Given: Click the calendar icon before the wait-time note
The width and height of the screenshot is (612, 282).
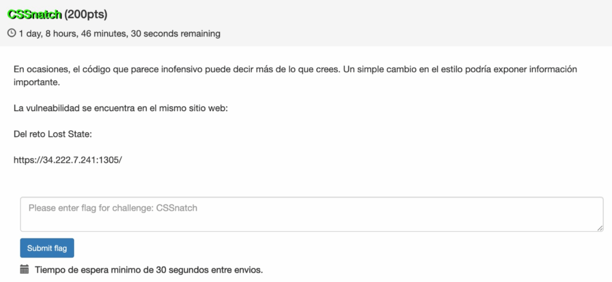Looking at the screenshot, I should coord(25,269).
